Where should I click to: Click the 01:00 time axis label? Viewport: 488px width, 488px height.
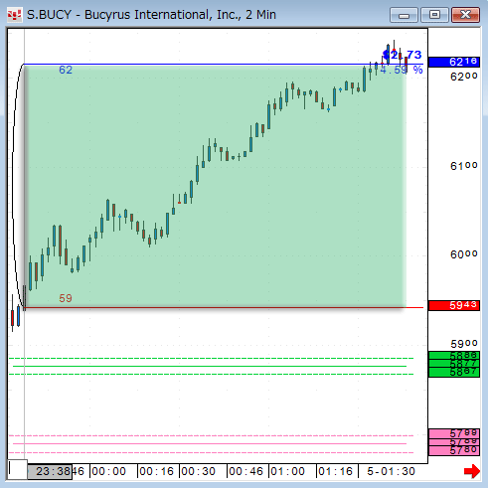288,471
